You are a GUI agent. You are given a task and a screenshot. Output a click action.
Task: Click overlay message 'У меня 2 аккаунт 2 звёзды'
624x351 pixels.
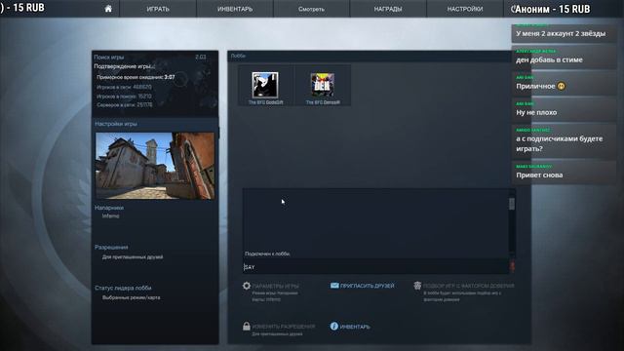[x=561, y=34]
